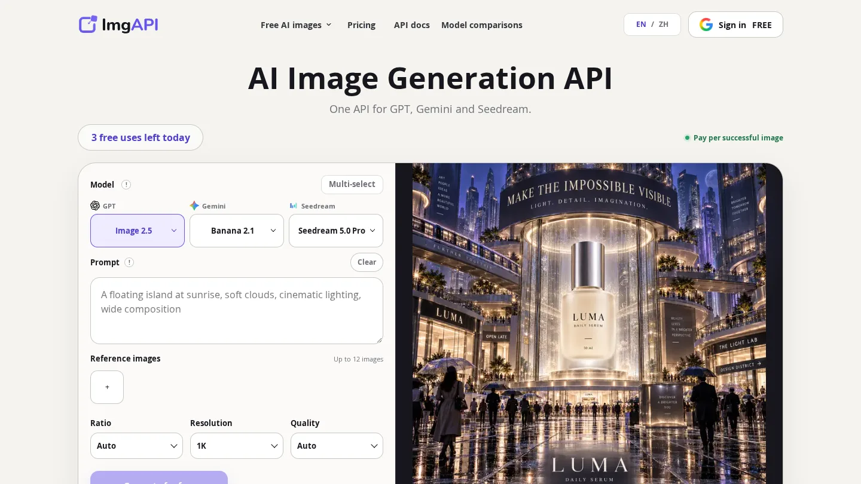Click the Reference images label
The image size is (861, 484).
(126, 359)
